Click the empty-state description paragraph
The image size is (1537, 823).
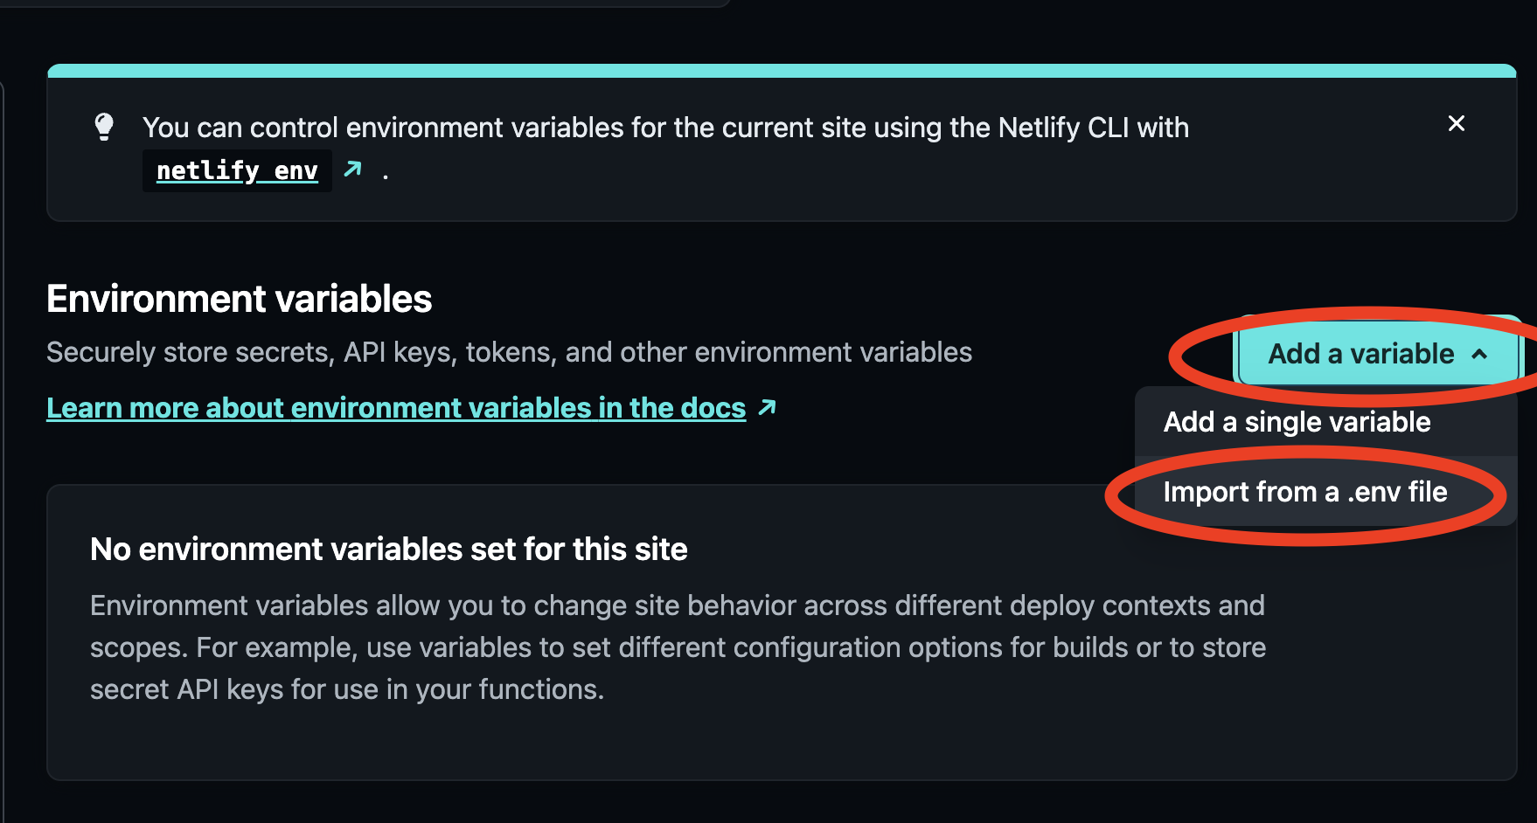tap(677, 647)
